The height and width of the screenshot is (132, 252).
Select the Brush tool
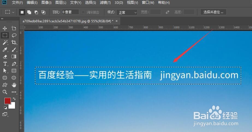[14, 50]
